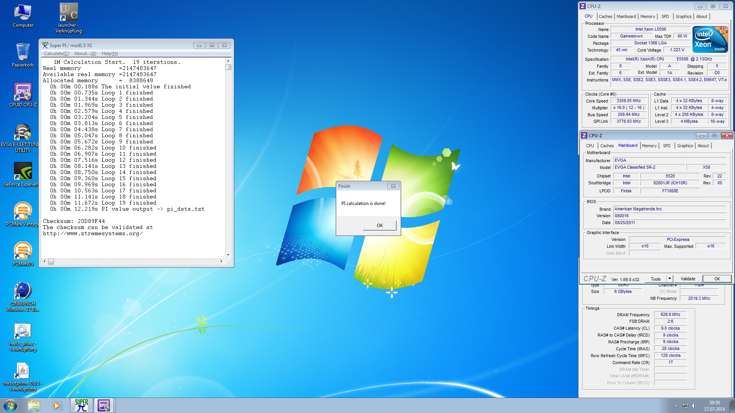Click the Validate button in CPU-Z
Viewport: 735px width, 413px height.
[x=688, y=279]
